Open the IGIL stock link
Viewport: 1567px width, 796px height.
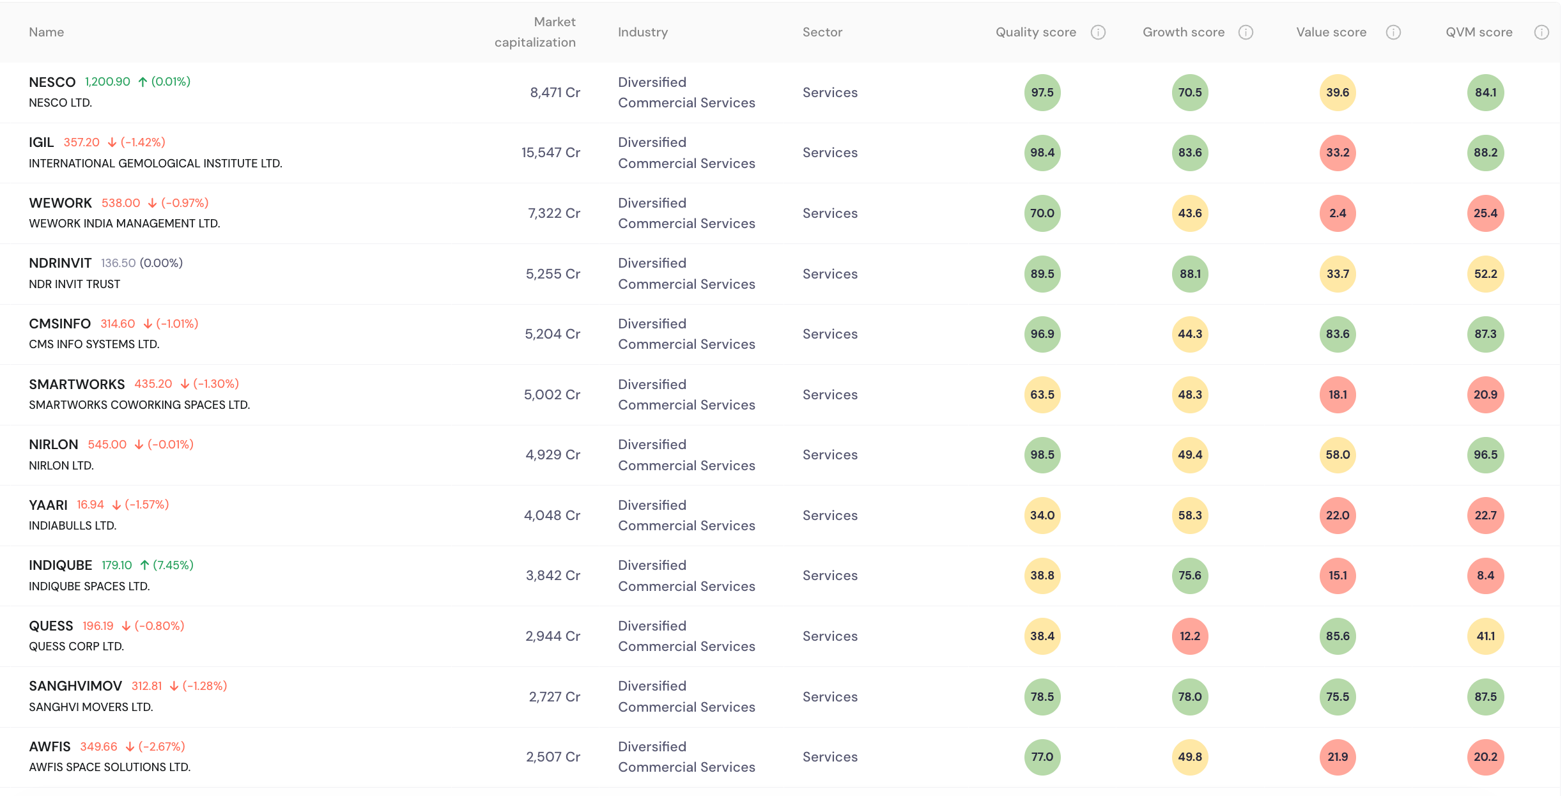point(41,142)
